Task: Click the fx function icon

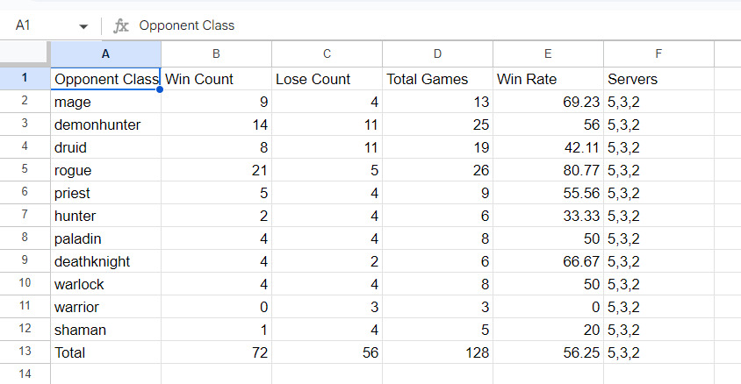Action: tap(121, 26)
